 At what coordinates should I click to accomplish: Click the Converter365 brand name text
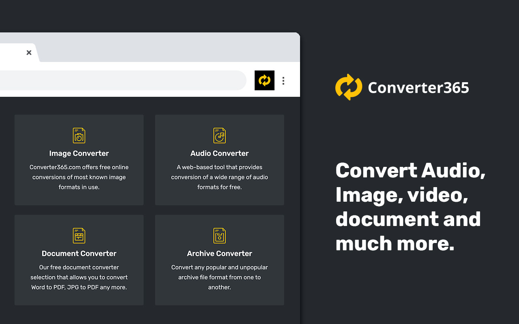click(x=418, y=87)
